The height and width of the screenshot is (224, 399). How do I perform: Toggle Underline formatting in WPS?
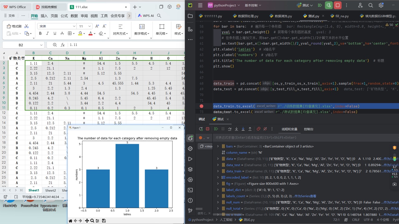pos(55,34)
